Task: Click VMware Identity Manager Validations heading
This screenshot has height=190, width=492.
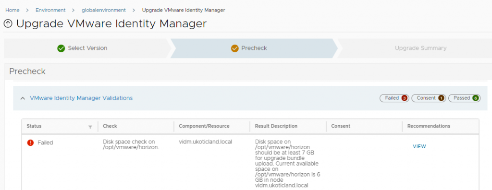Action: [81, 98]
